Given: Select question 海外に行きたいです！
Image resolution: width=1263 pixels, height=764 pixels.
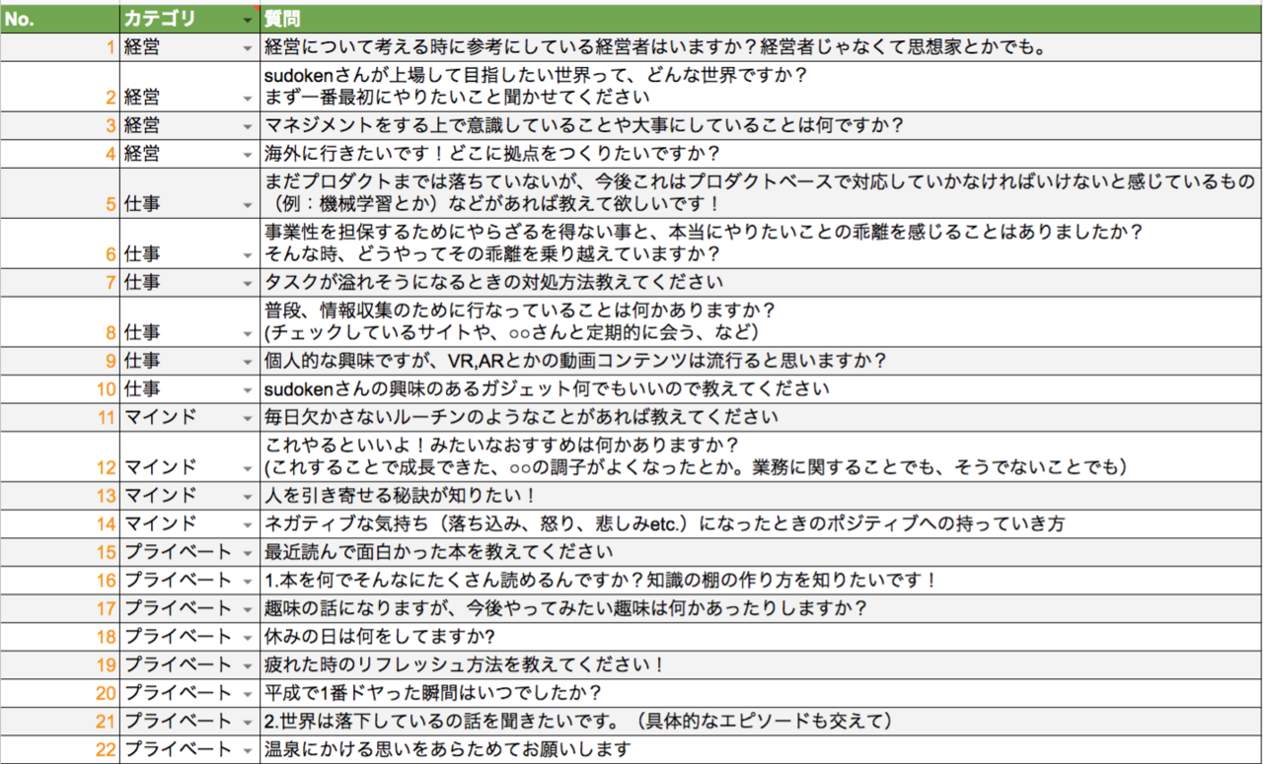Looking at the screenshot, I should [762, 154].
